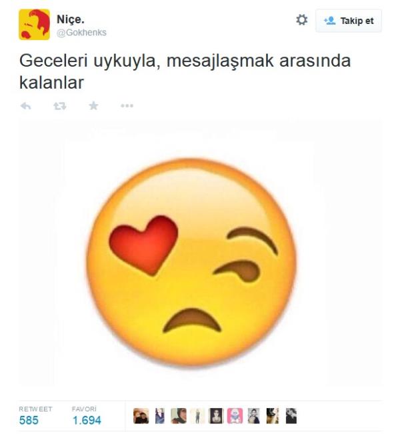View the 585 retweets list
The image size is (400, 434).
click(x=29, y=421)
